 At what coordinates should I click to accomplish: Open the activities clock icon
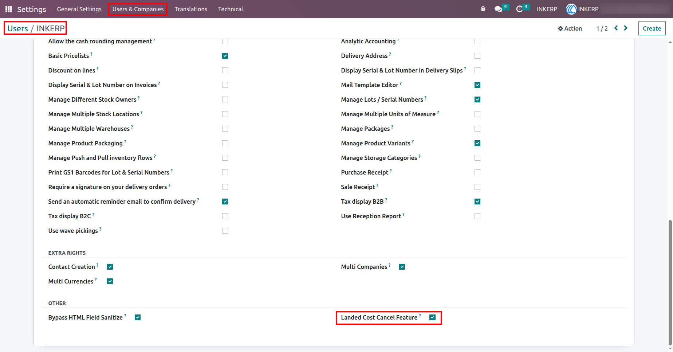519,9
